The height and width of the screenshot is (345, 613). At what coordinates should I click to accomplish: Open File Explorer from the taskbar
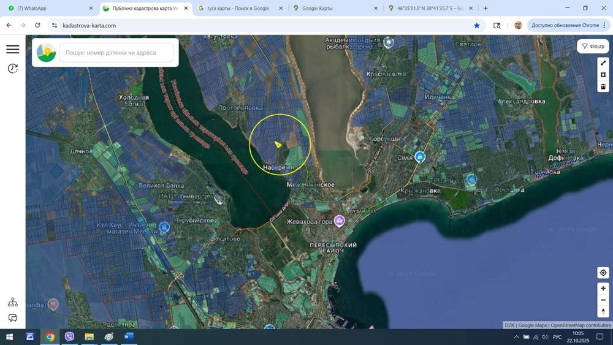point(89,337)
